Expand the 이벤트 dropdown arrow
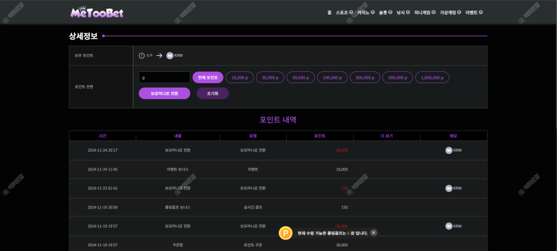 (x=481, y=12)
